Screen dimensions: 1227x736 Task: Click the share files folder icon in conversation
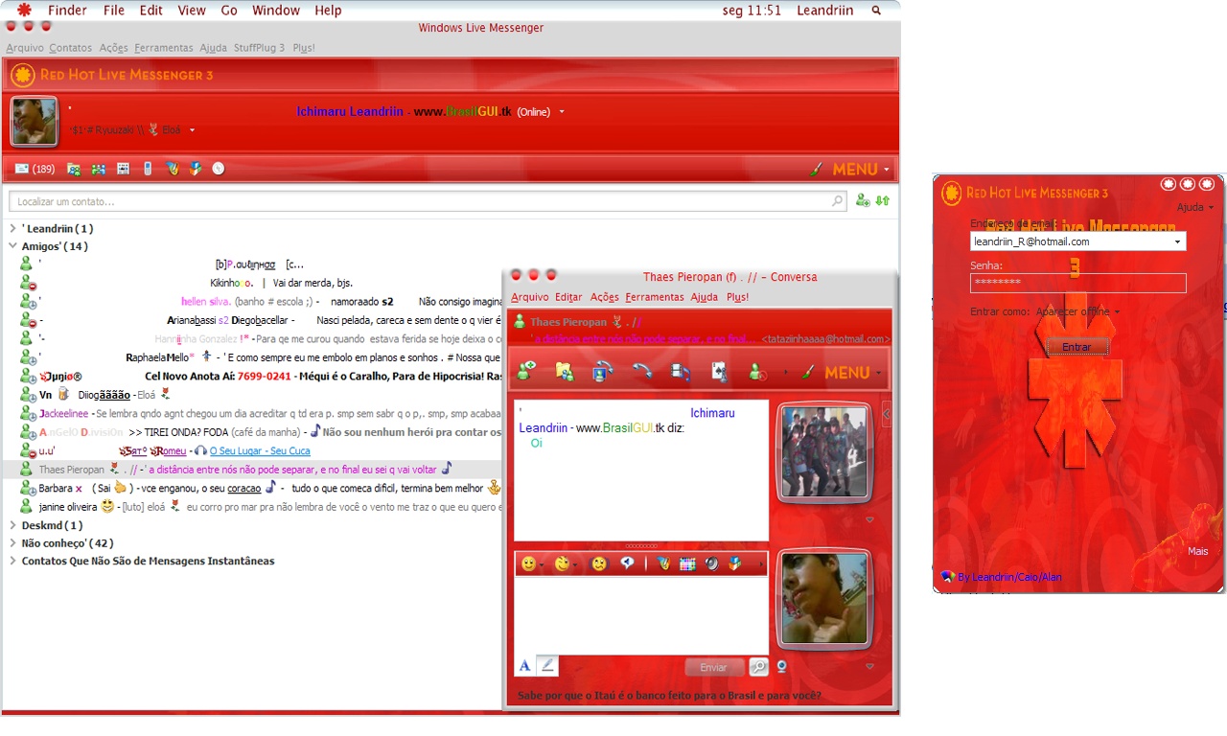point(565,372)
